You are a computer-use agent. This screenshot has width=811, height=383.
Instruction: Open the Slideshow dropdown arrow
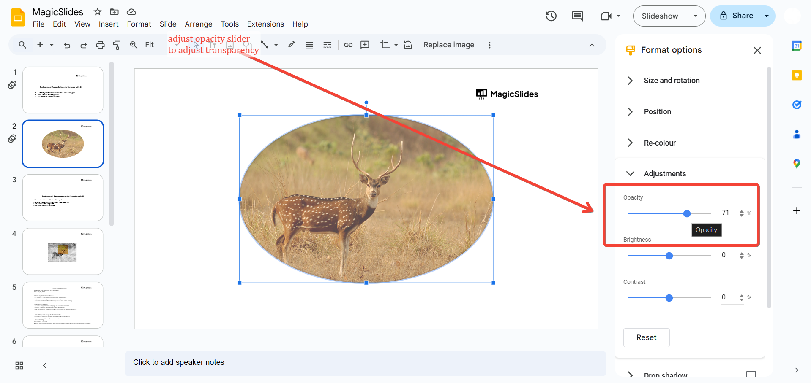(x=696, y=16)
